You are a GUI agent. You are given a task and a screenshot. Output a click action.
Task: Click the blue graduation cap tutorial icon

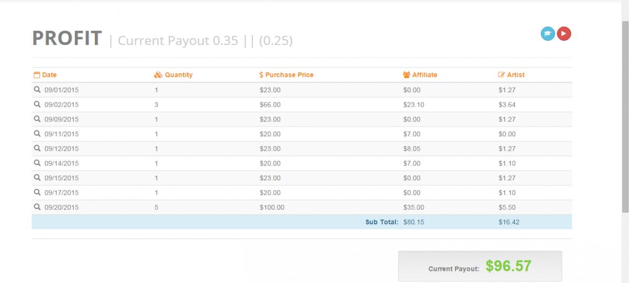pyautogui.click(x=548, y=34)
